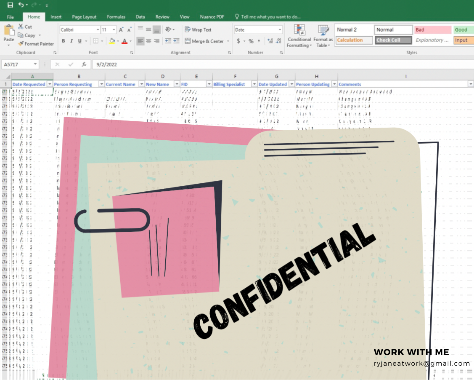The height and width of the screenshot is (380, 474).
Task: Click the Copy command
Action: click(x=26, y=35)
